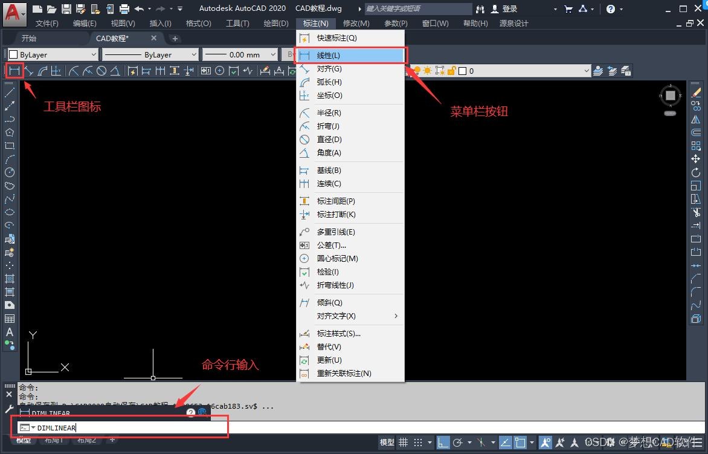Select the Aligned dimension toolbar icon
708x454 pixels.
[x=29, y=71]
